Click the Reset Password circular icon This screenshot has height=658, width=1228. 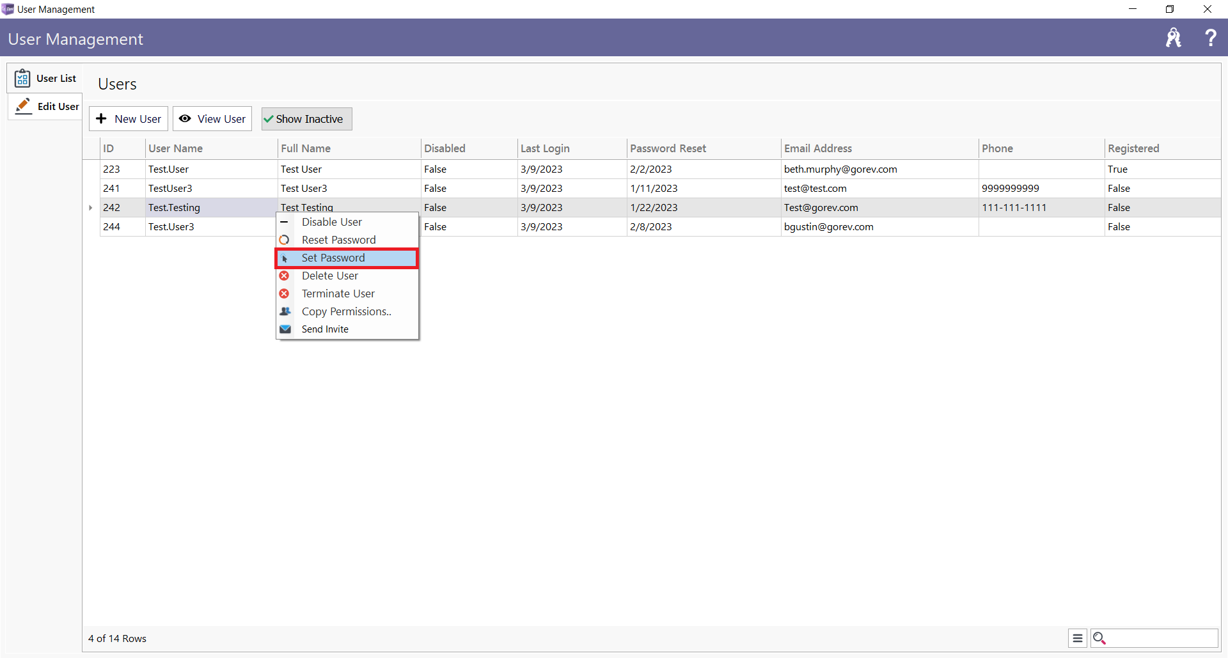tap(285, 240)
